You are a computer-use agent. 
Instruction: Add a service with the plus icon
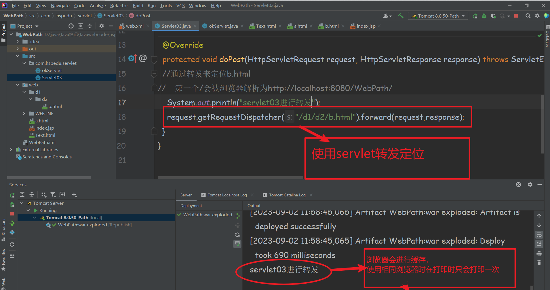pyautogui.click(x=74, y=195)
